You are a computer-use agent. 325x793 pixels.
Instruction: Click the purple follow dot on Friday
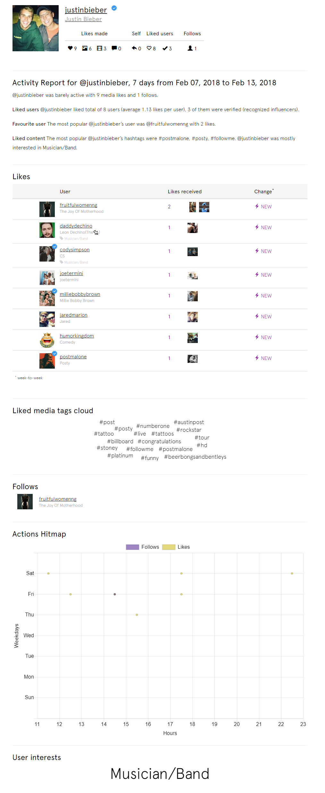click(x=115, y=594)
